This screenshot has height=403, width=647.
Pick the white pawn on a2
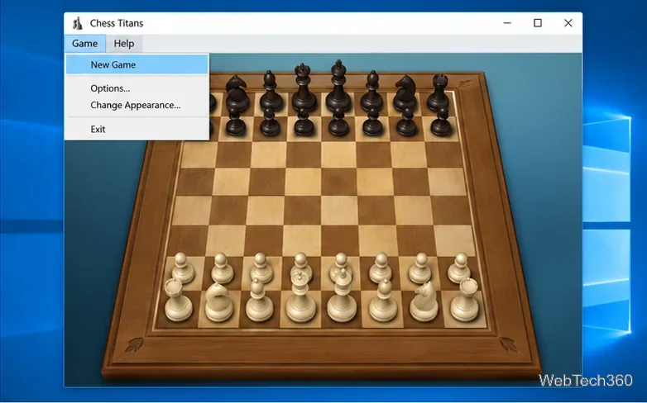pyautogui.click(x=183, y=268)
